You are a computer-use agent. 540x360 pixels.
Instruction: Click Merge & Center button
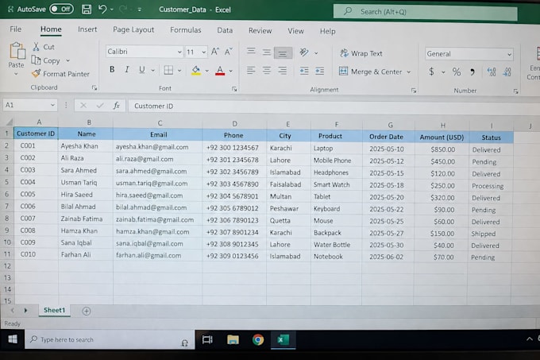(x=371, y=72)
